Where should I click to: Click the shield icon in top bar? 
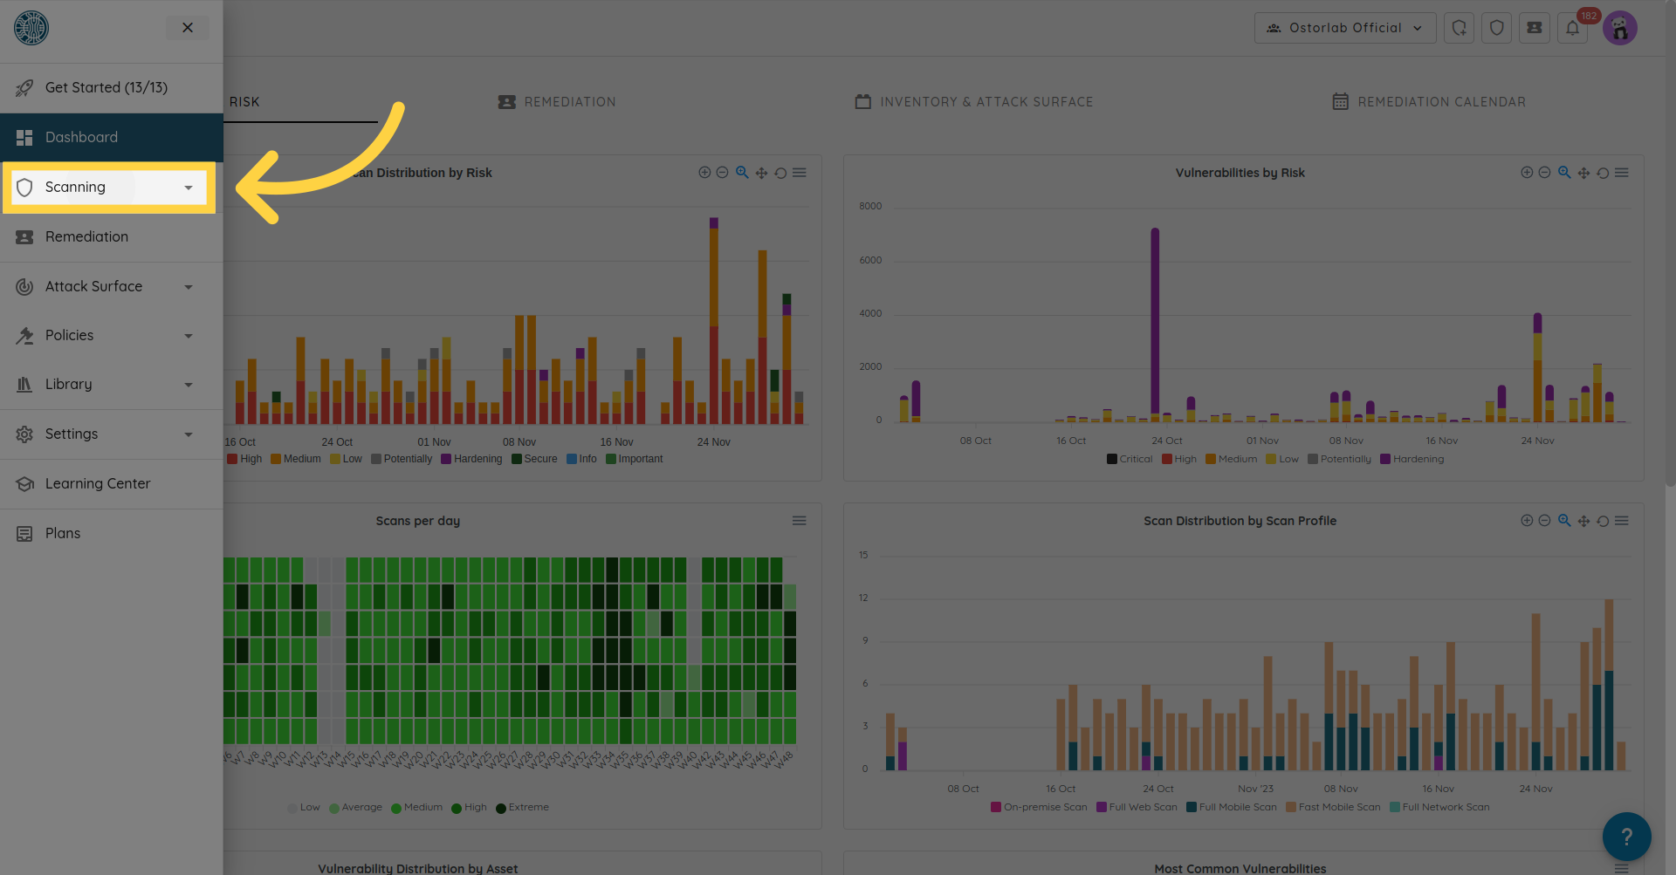[x=1496, y=28]
